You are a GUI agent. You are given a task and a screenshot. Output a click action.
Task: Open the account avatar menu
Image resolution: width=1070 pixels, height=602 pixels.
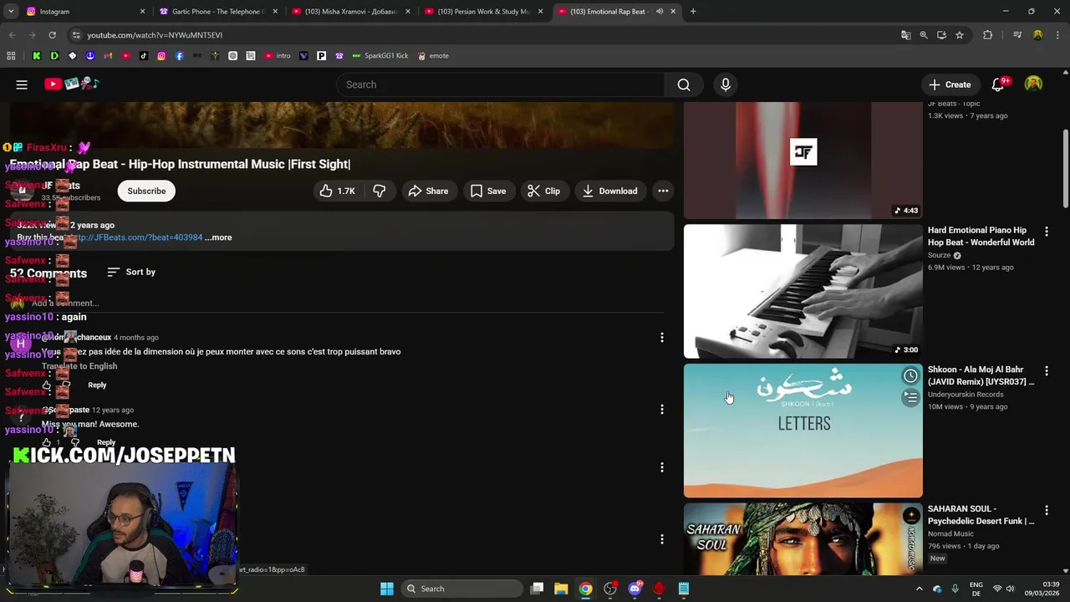(1034, 84)
